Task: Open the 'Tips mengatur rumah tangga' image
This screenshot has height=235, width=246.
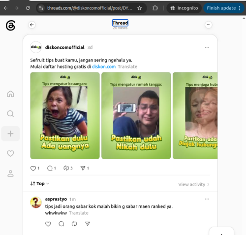Action: 136,116
